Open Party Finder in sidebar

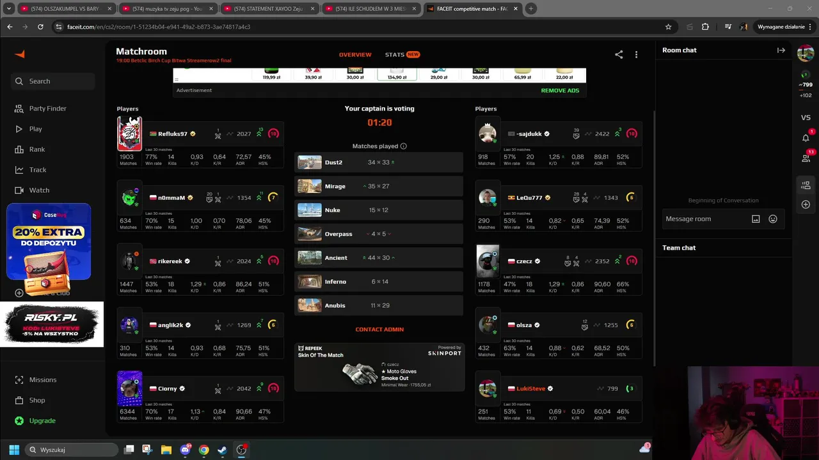pos(41,109)
